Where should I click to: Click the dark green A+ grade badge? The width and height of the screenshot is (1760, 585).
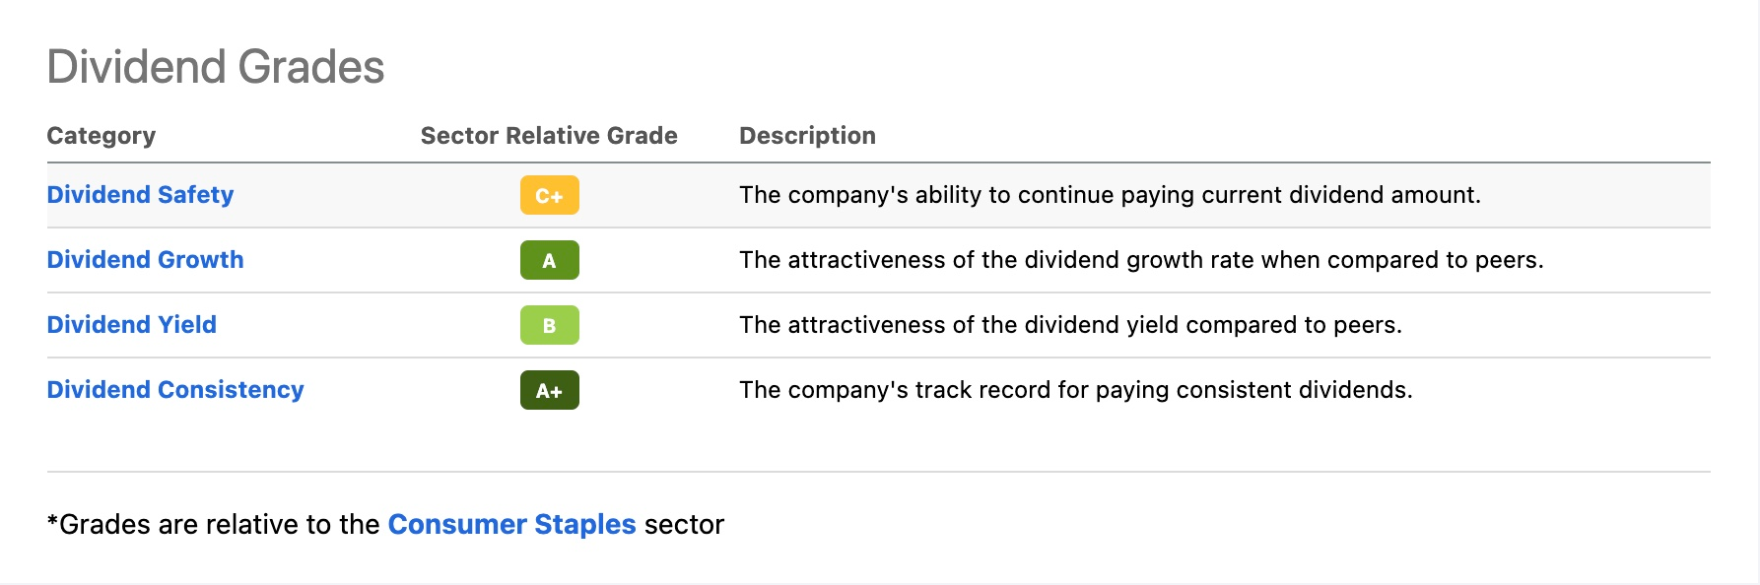(x=549, y=390)
